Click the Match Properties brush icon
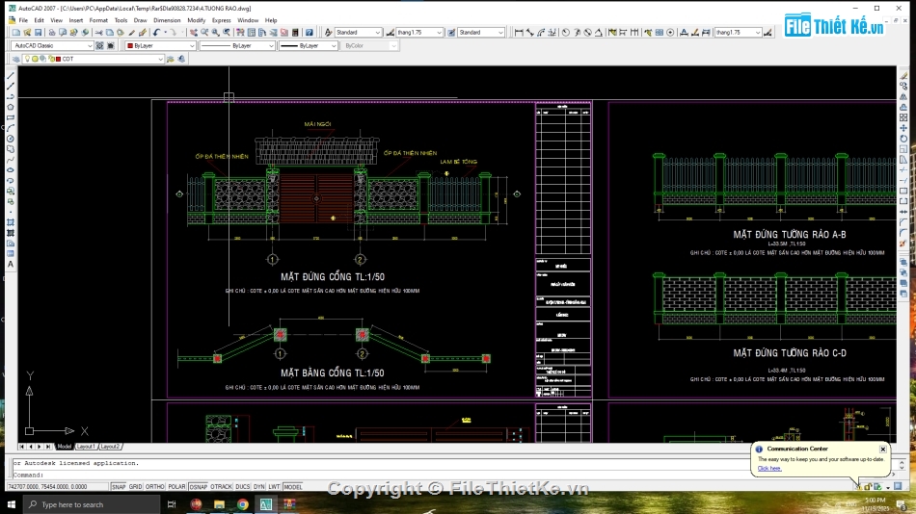This screenshot has height=514, width=916. pos(143,33)
